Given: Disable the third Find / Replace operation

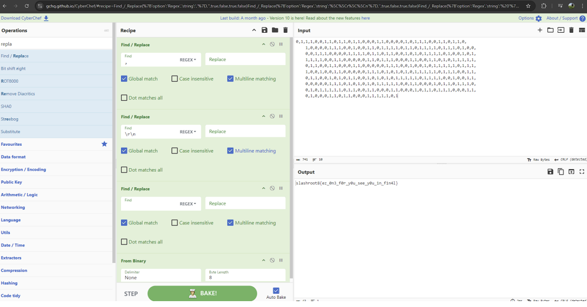Looking at the screenshot, I should point(272,188).
